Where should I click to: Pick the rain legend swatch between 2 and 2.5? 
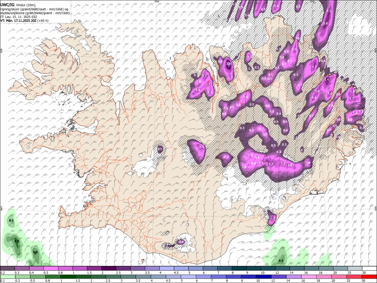(x=99, y=277)
